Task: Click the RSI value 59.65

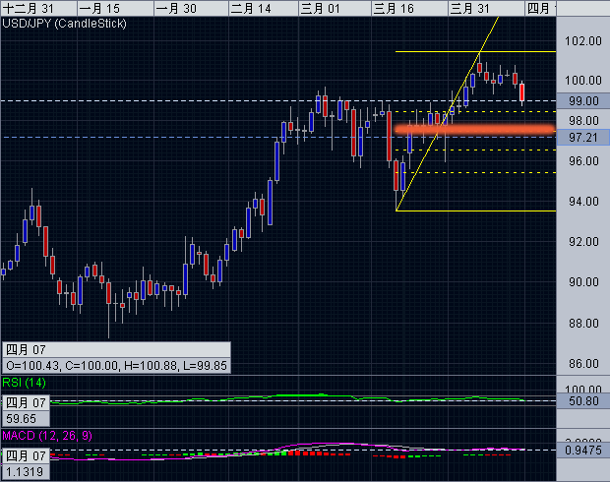Action: click(26, 419)
